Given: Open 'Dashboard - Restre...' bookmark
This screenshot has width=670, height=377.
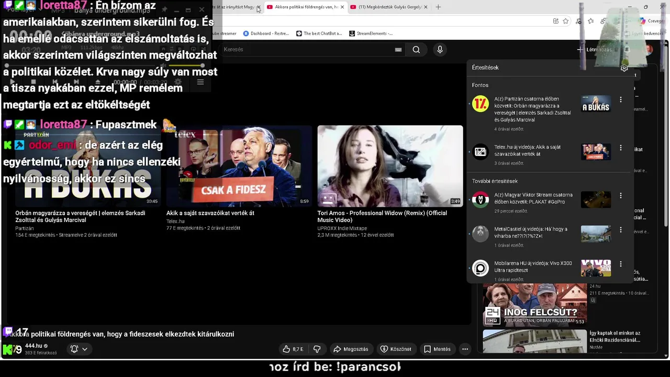Looking at the screenshot, I should pyautogui.click(x=266, y=33).
